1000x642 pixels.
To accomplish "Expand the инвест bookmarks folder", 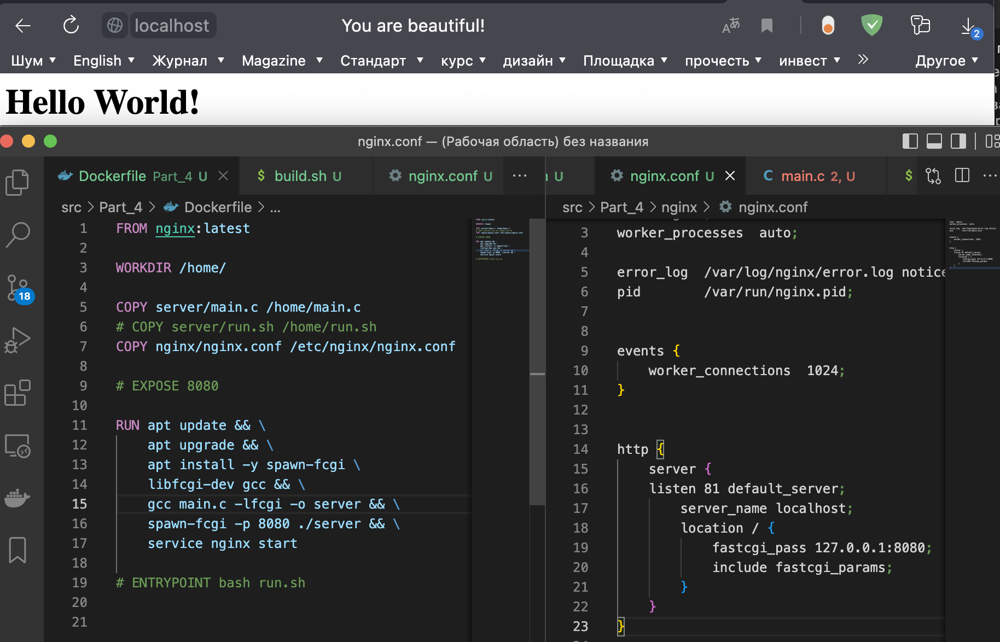I will point(810,61).
